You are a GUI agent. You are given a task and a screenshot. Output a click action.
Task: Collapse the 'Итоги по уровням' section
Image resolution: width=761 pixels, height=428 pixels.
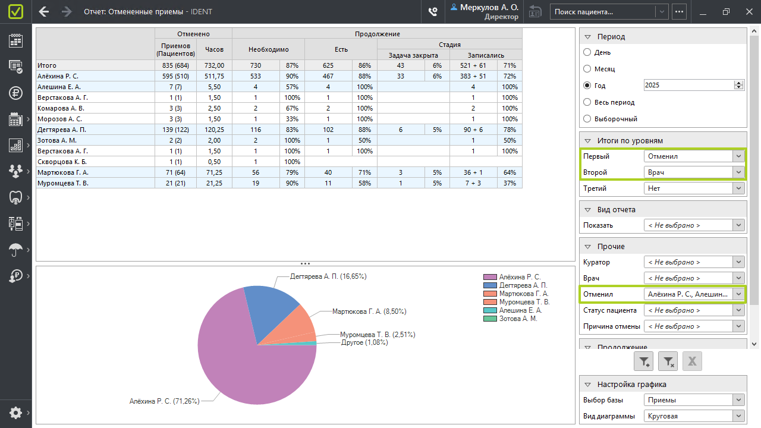(587, 141)
